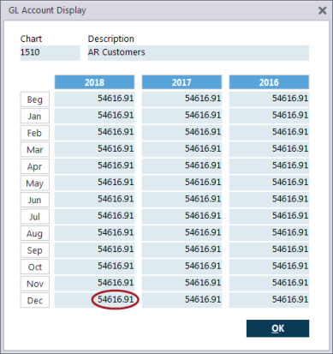
Task: Select the Jan period button
Action: [35, 116]
